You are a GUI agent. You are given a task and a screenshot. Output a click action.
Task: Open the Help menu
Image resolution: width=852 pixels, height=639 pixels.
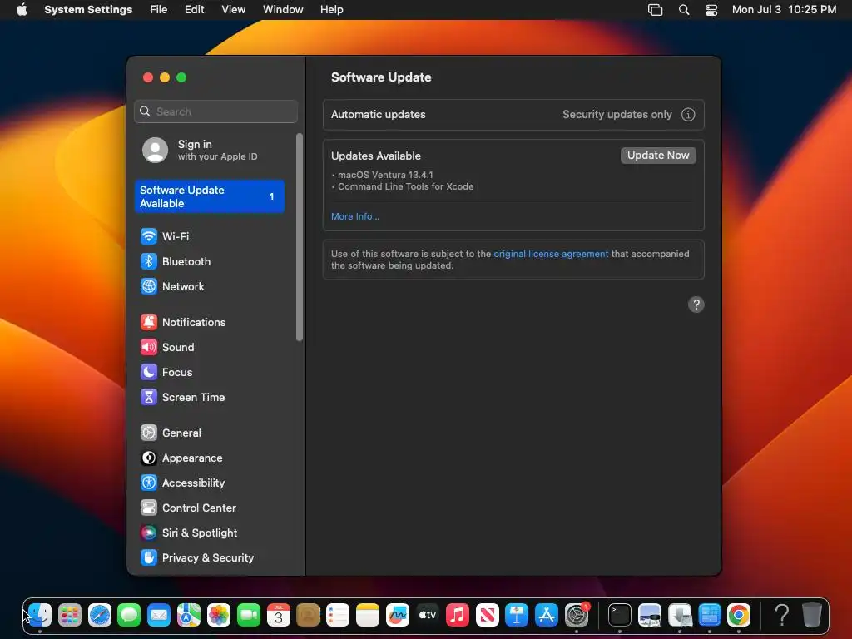(x=331, y=10)
